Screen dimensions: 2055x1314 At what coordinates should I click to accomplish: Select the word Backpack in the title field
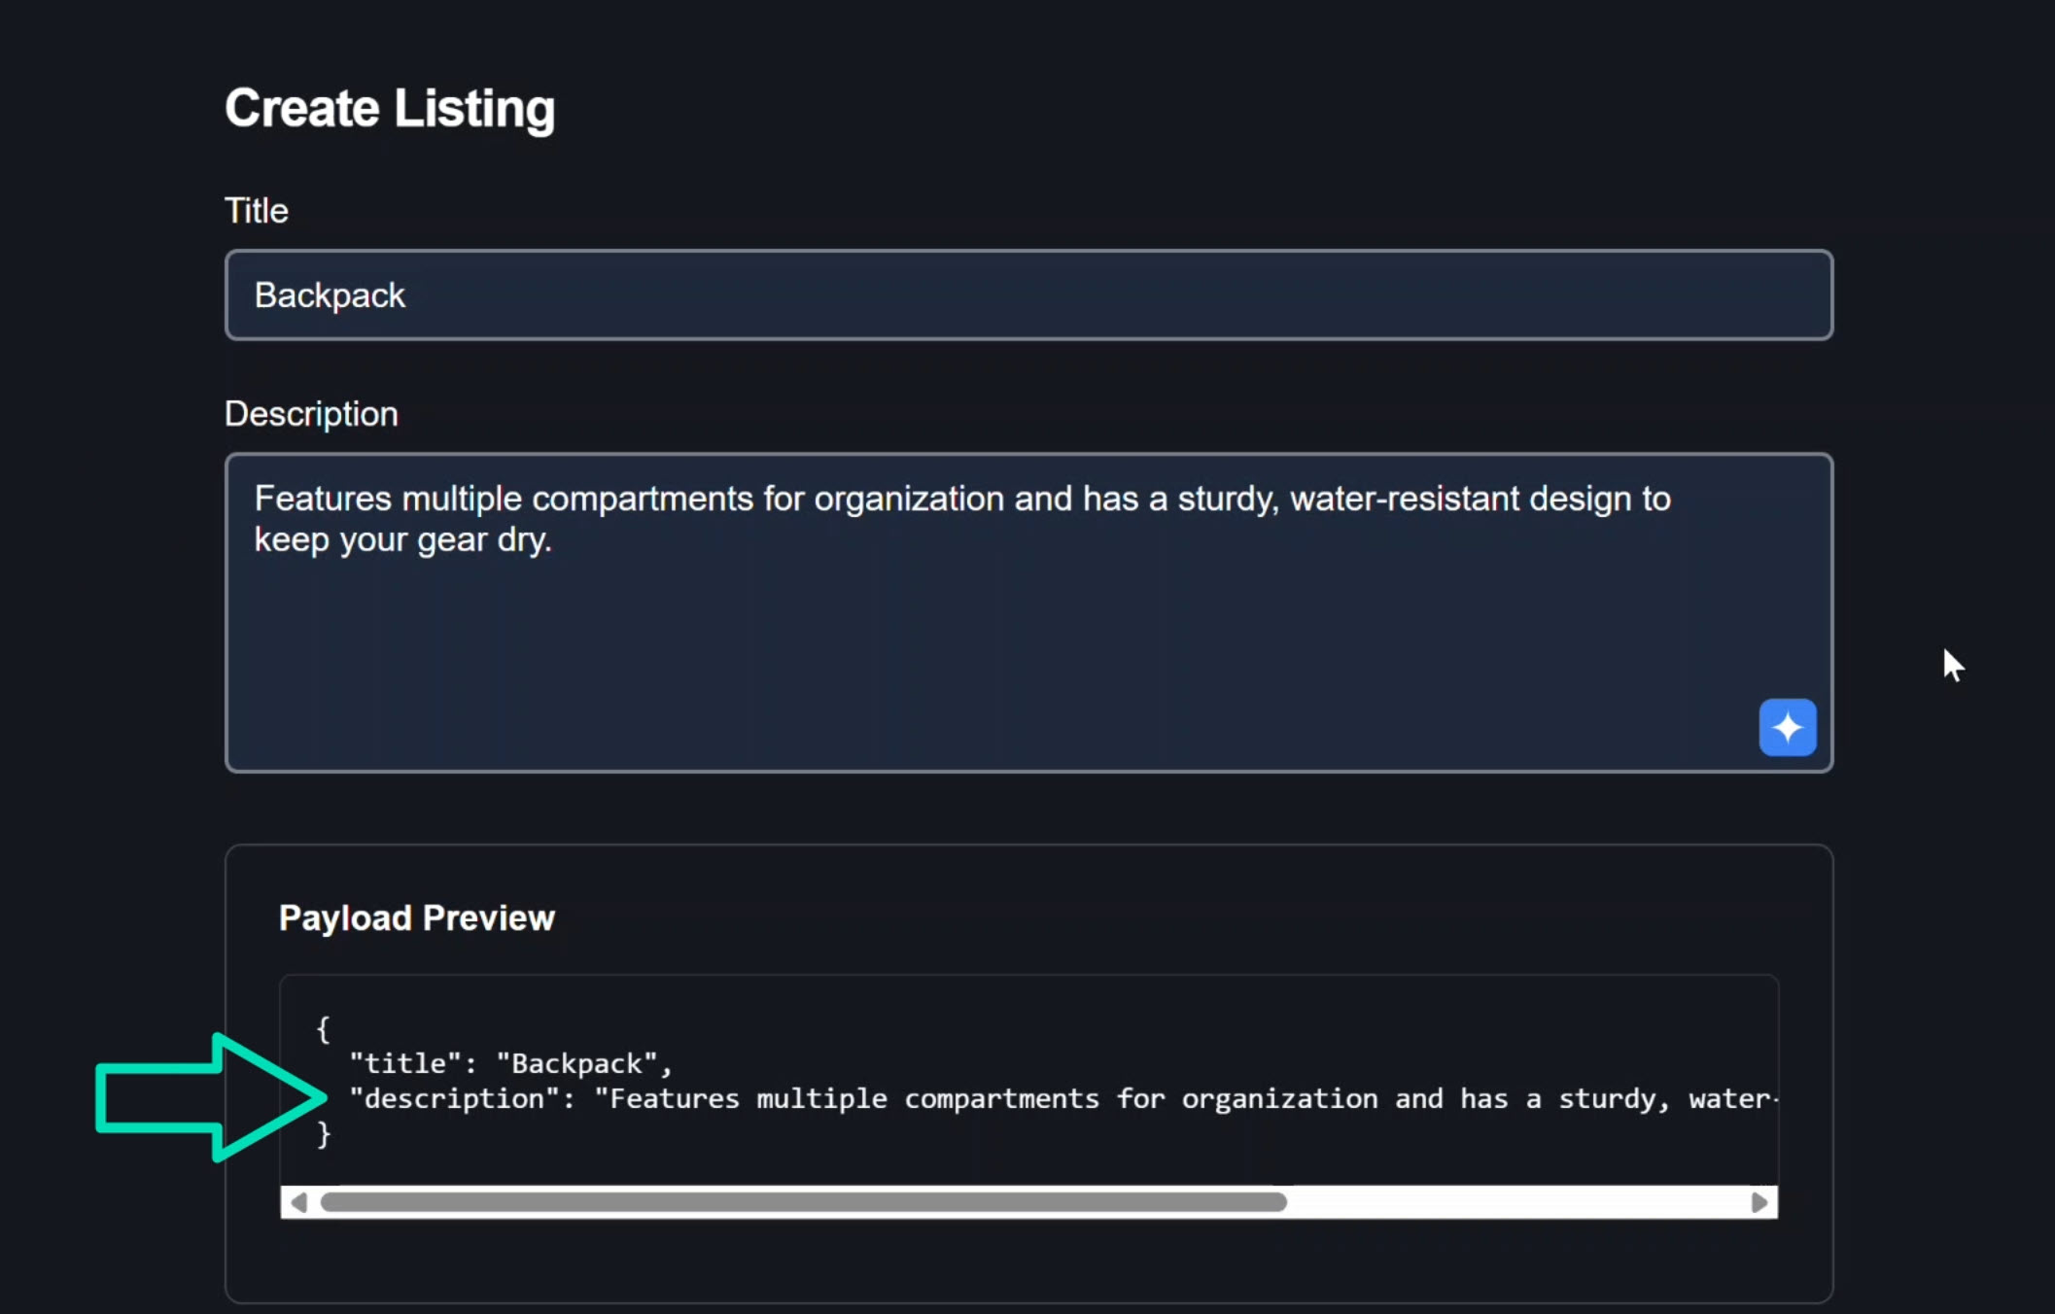click(x=330, y=294)
